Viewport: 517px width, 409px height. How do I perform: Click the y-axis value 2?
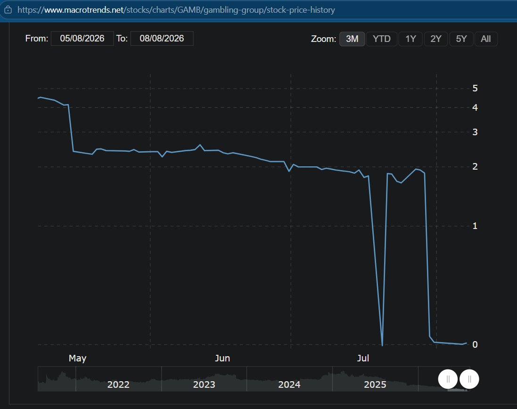tap(475, 166)
